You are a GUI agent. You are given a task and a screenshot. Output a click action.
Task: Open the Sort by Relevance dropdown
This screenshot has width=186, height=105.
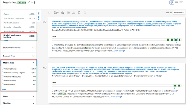click(x=179, y=13)
